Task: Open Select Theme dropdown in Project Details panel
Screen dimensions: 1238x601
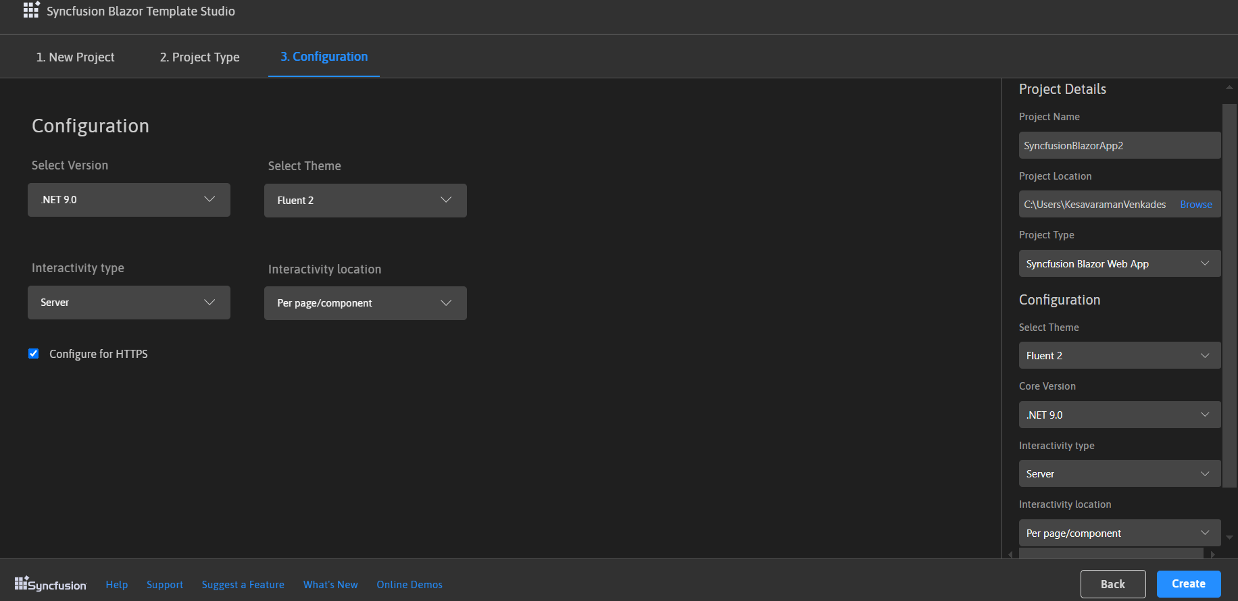Action: [1120, 355]
